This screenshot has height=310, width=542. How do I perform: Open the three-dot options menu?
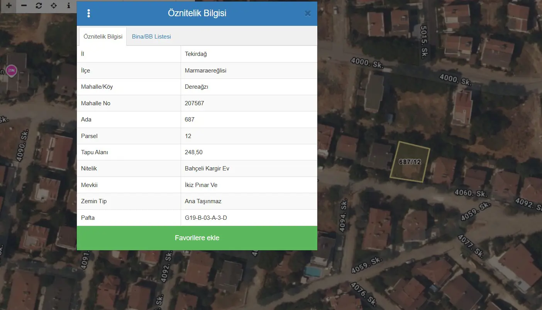(89, 13)
